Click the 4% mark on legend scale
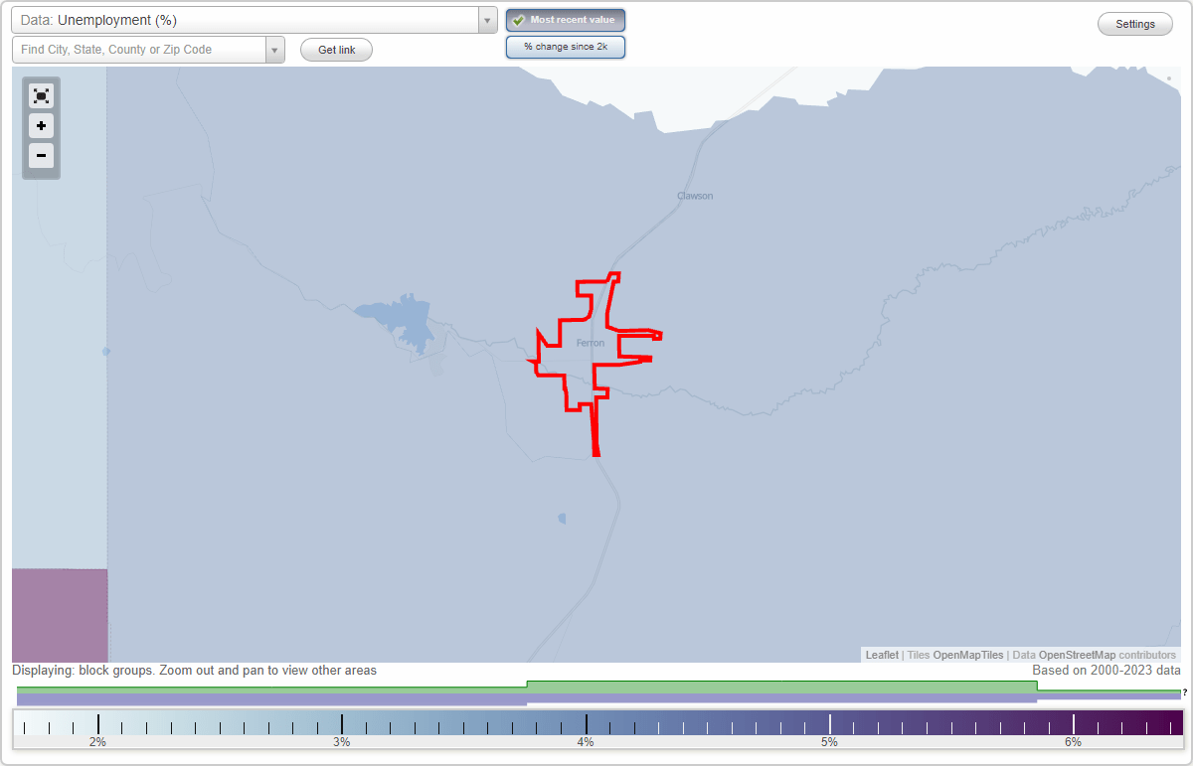Viewport: 1193px width, 766px height. [x=586, y=742]
